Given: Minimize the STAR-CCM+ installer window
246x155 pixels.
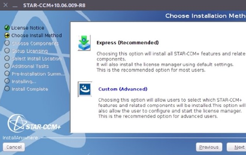Looking at the screenshot, I should tap(15, 6).
